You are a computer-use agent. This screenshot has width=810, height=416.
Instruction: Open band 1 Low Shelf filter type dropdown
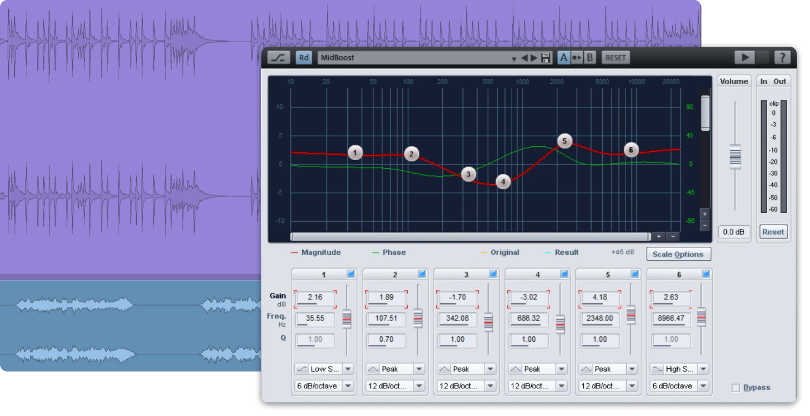tap(348, 369)
